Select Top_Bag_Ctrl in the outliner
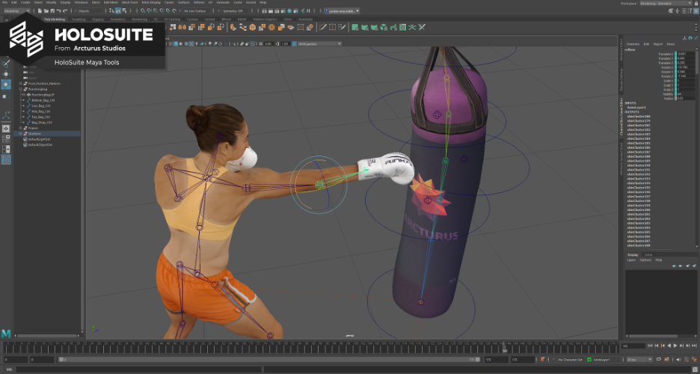 point(41,117)
